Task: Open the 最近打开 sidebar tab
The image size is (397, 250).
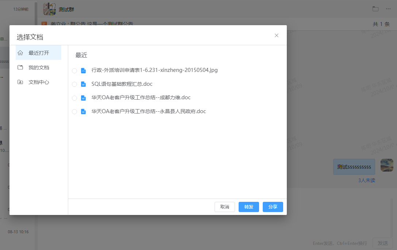Action: (38, 53)
